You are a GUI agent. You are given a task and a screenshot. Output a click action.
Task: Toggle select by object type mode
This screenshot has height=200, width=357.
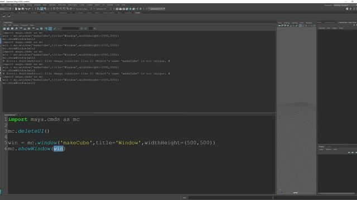click(x=42, y=9)
